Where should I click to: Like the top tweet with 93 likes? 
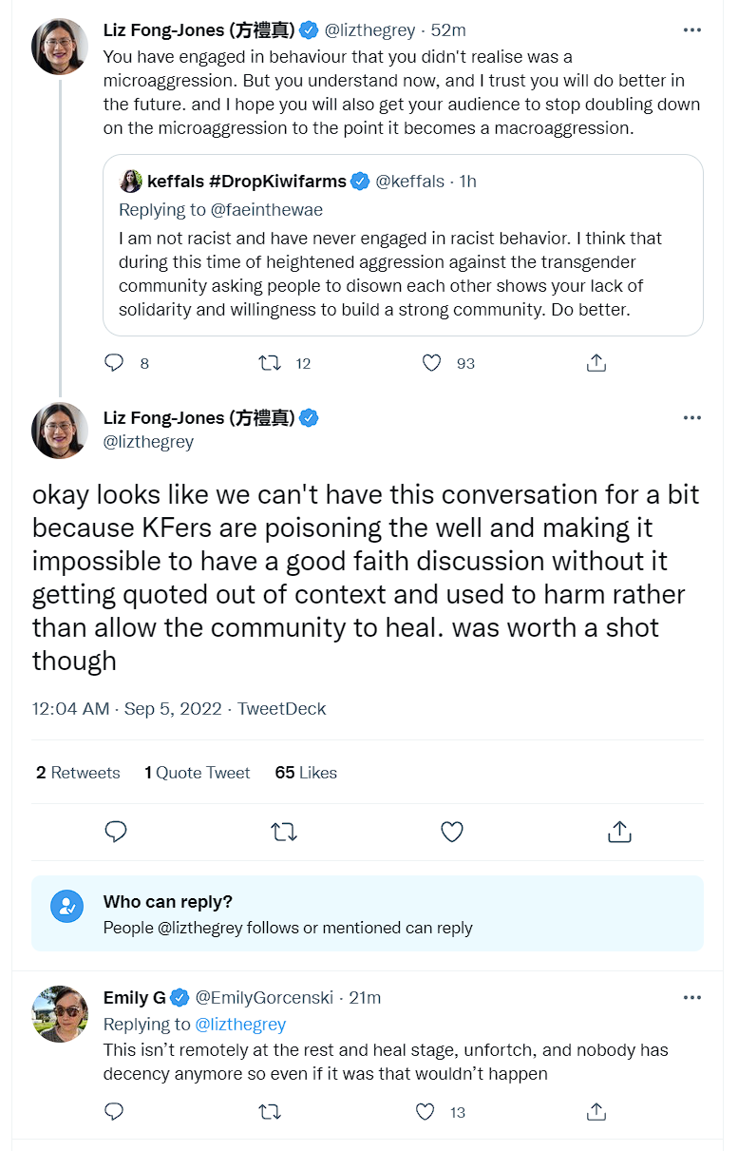pos(431,363)
